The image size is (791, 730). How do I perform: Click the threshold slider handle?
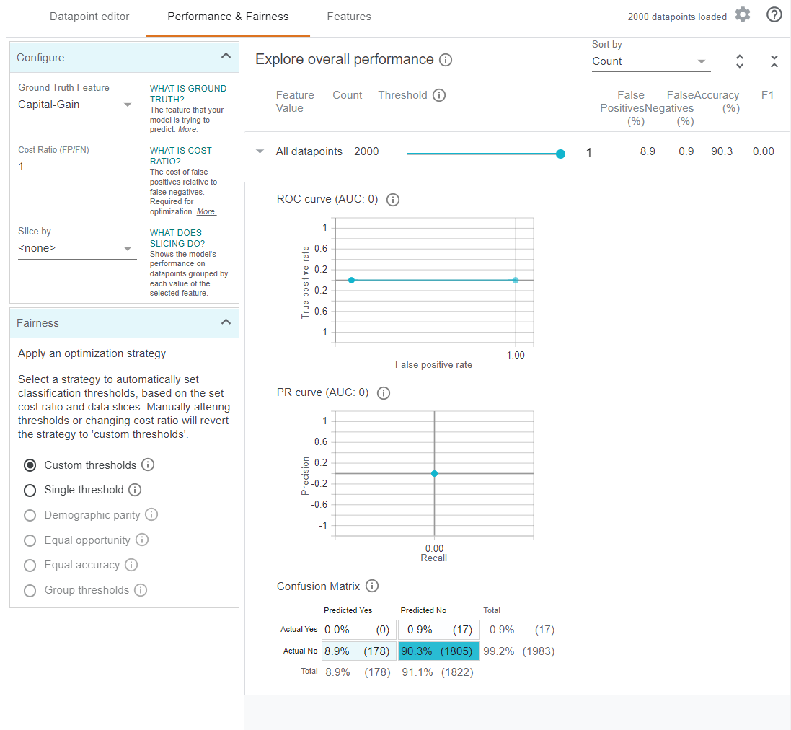[560, 153]
